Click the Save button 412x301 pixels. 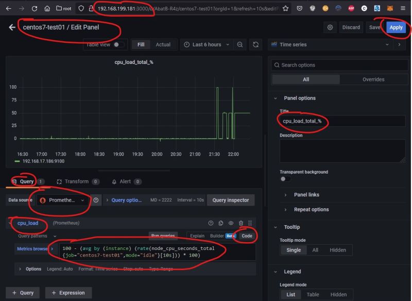tap(375, 27)
